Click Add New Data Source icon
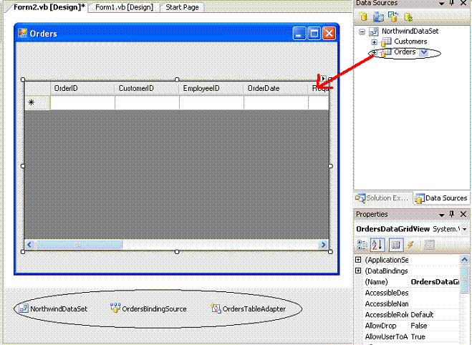Viewport: 472px width, 345px height. click(x=363, y=16)
